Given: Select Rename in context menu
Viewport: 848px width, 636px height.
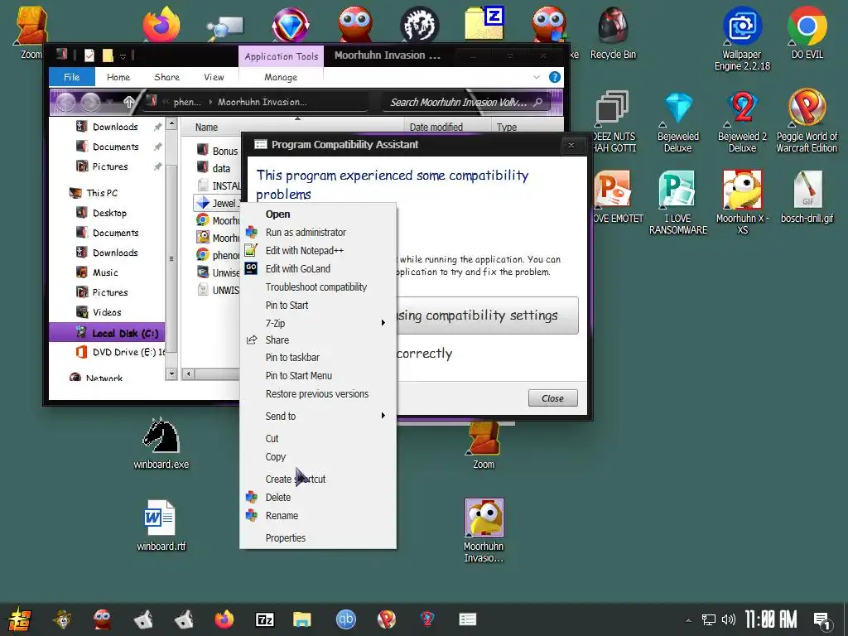Looking at the screenshot, I should pos(282,516).
